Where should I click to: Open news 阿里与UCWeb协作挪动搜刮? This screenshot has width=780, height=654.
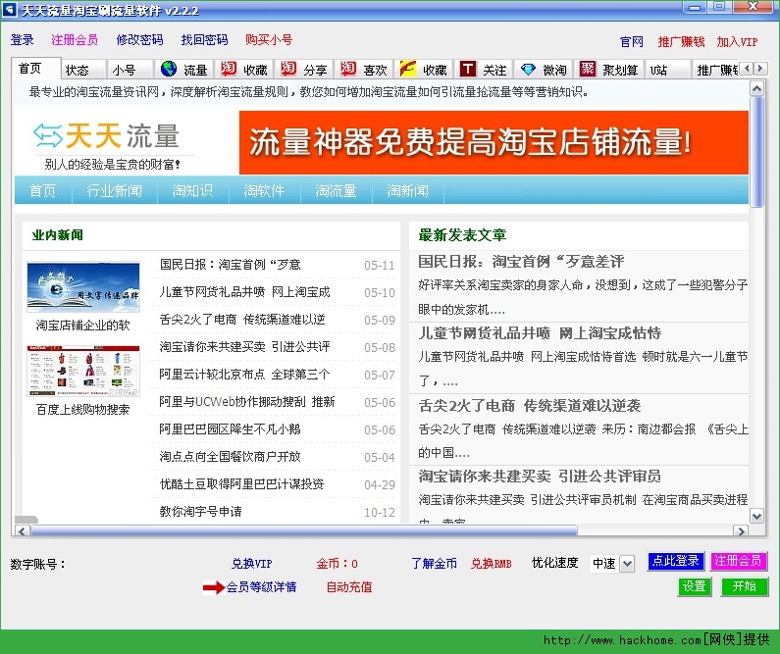click(x=247, y=402)
